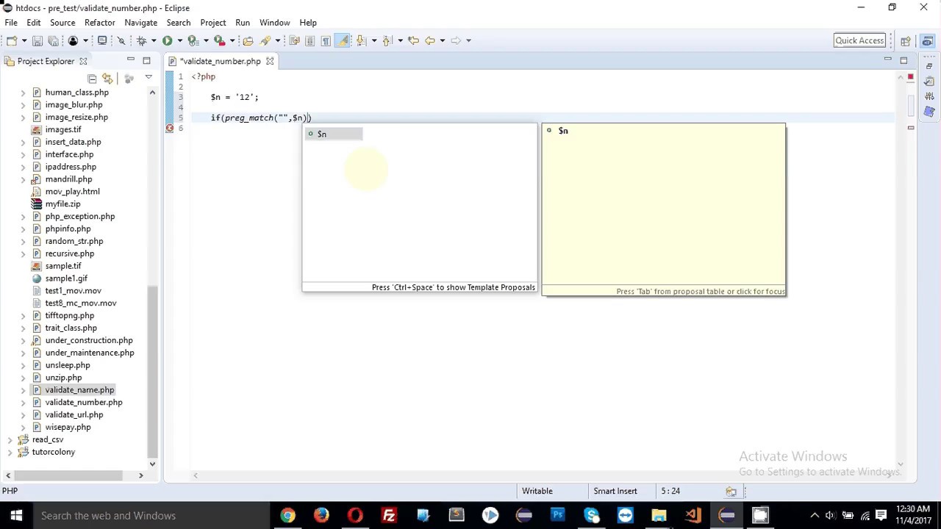The image size is (941, 529).
Task: Open FileZilla from the taskbar
Action: pyautogui.click(x=389, y=516)
